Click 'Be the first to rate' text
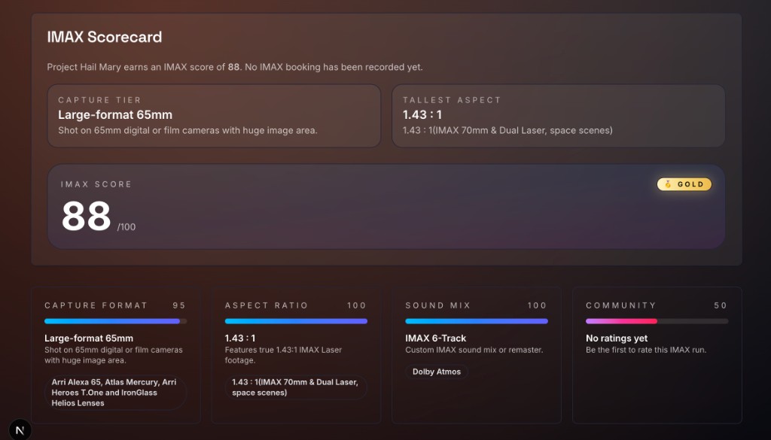Viewport: 771px width, 440px height. click(x=646, y=350)
